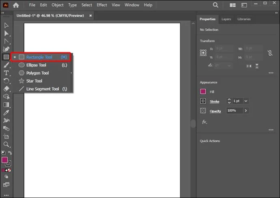Select the Eraser tool
The width and height of the screenshot is (280, 198).
[x=6, y=89]
